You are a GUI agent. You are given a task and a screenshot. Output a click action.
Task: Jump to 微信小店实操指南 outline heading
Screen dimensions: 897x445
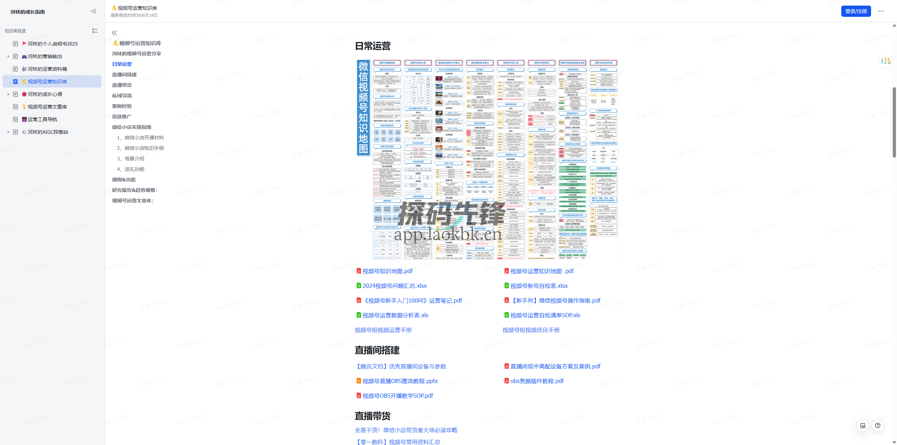coord(132,127)
